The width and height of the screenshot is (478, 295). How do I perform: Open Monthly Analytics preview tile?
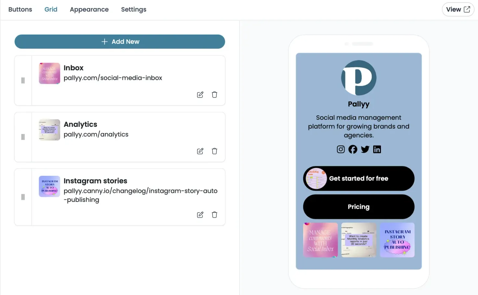click(359, 240)
